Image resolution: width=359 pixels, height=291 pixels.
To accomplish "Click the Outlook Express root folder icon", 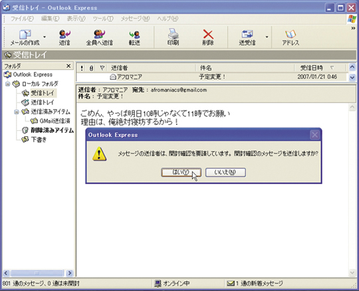I will coord(7,74).
